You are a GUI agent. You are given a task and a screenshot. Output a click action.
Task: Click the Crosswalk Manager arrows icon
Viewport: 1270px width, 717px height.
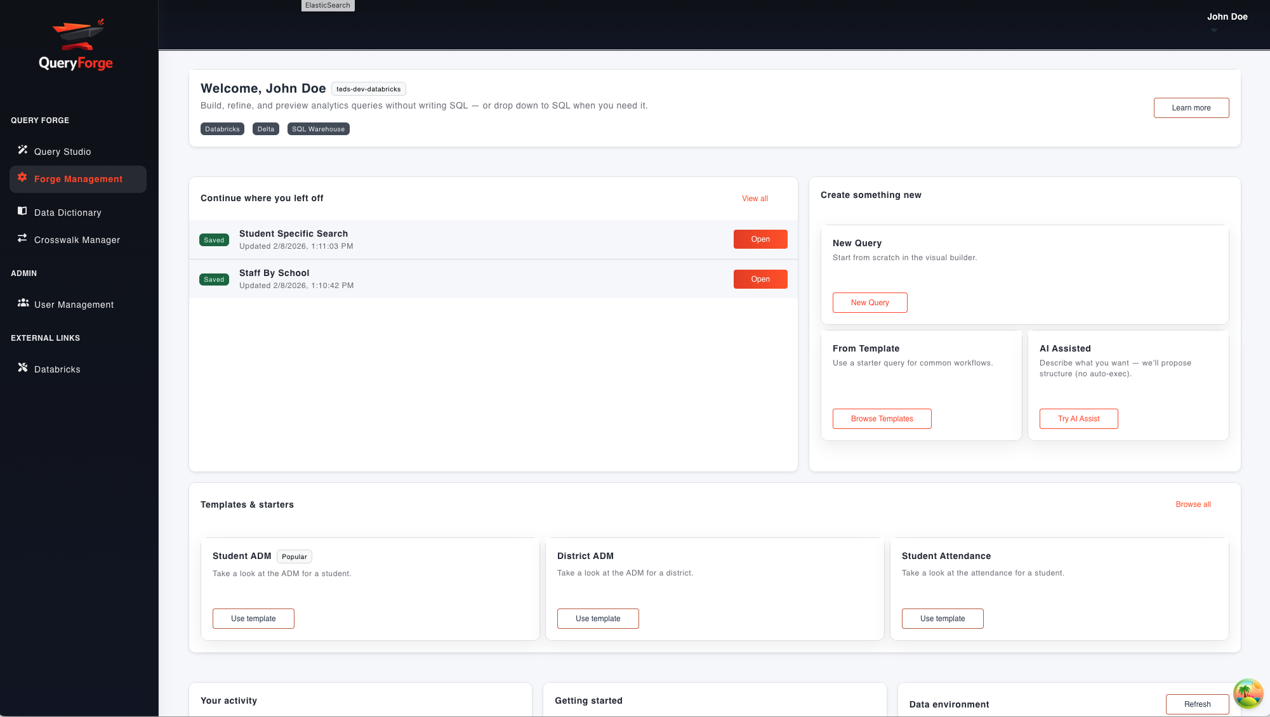point(23,238)
